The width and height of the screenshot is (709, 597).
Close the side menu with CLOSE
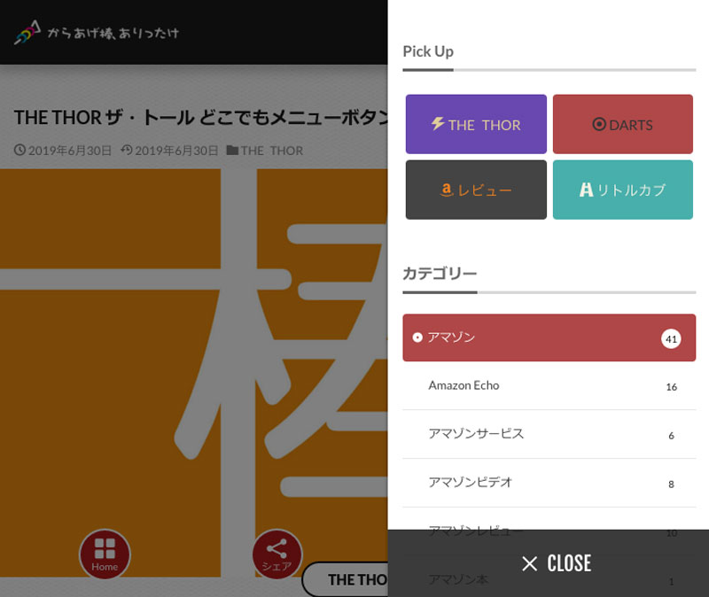click(x=548, y=563)
